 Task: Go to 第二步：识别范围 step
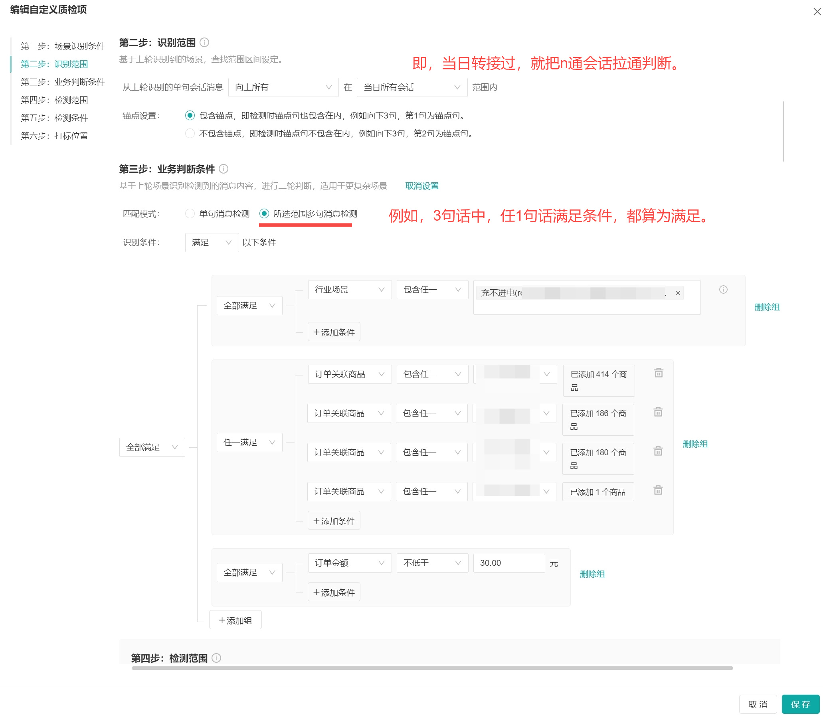point(54,64)
